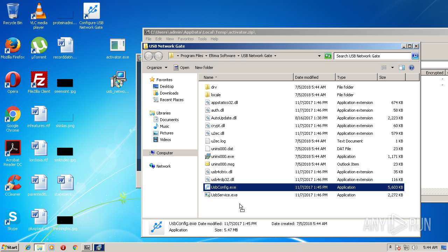448x252 pixels.
Task: Open View menu in 7-Zip window
Action: 170,39
